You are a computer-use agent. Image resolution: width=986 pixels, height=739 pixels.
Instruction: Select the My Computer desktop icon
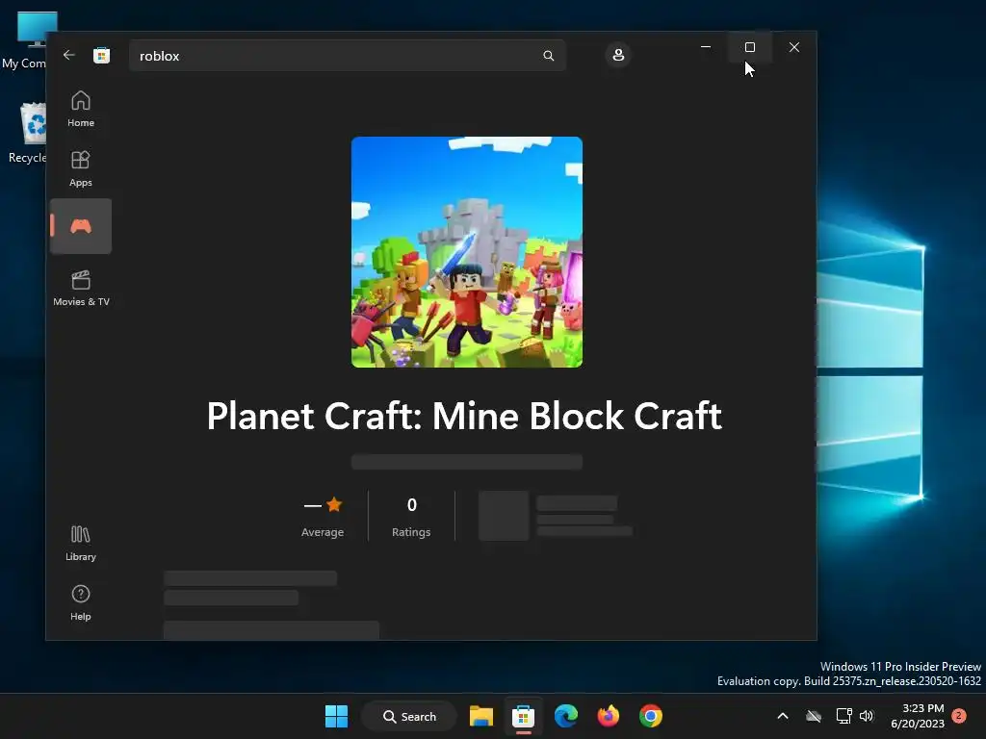tap(28, 40)
